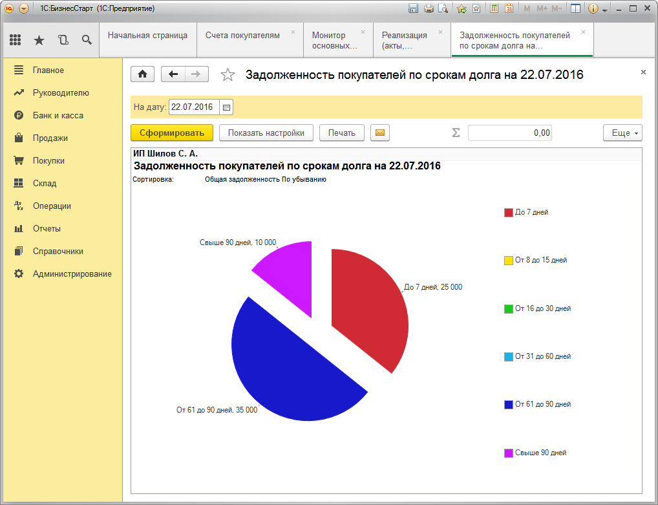Click the envelope send-by-email icon
658x505 pixels.
pyautogui.click(x=380, y=133)
